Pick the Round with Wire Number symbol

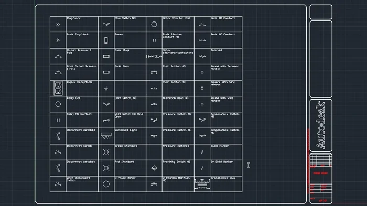(x=202, y=104)
